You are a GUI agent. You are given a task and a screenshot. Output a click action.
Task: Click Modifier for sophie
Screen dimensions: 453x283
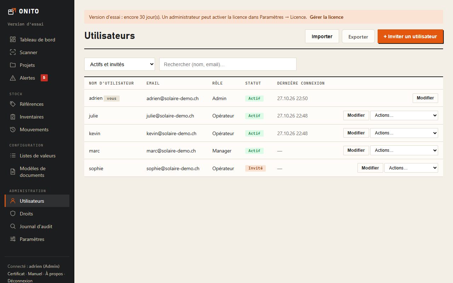click(x=370, y=168)
